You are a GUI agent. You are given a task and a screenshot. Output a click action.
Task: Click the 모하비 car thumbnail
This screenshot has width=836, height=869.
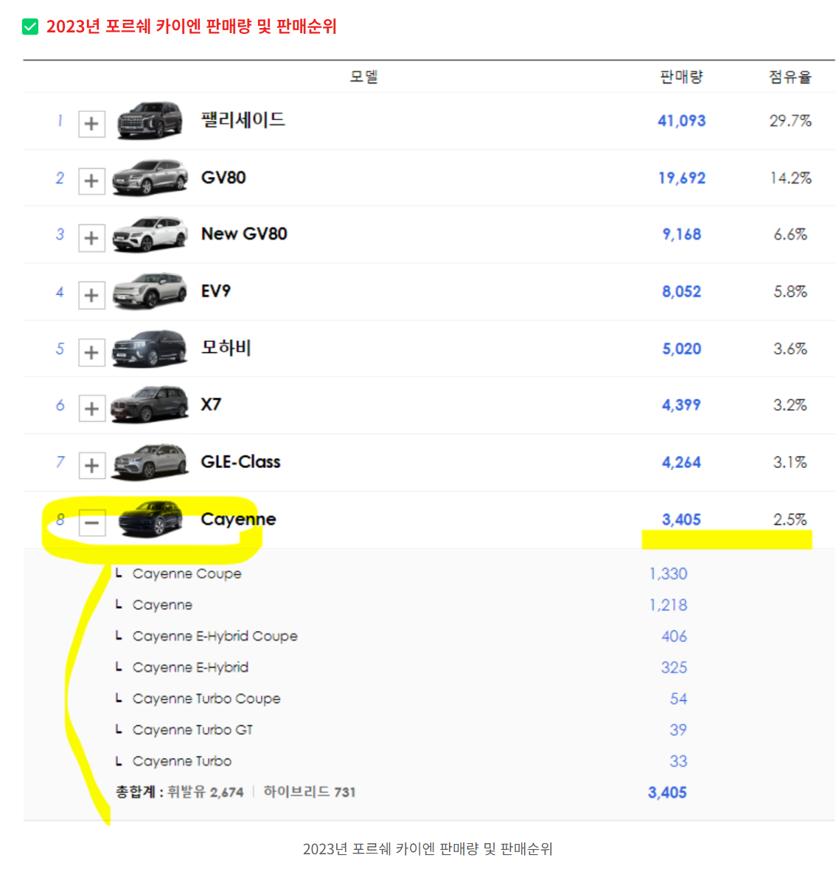tap(150, 348)
